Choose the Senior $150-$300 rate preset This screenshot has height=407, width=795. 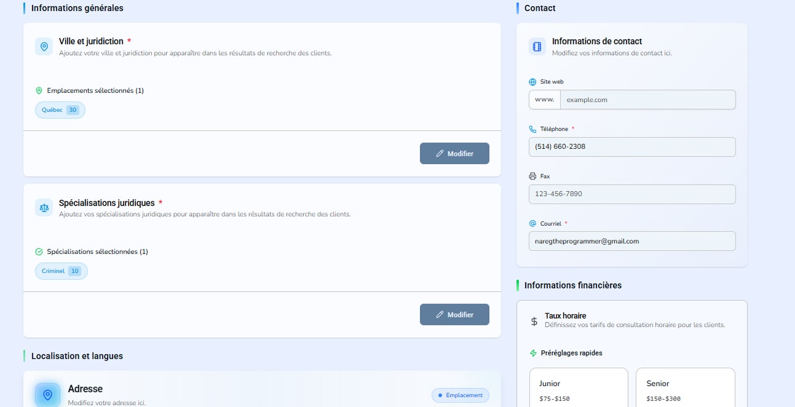[685, 389]
